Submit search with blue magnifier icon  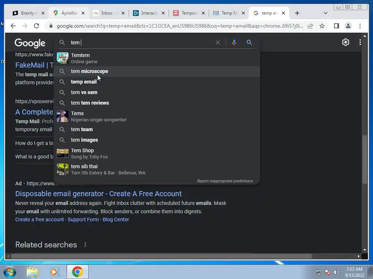point(249,43)
